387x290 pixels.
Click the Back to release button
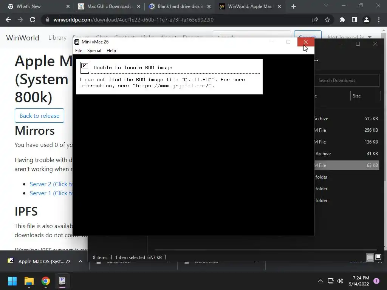(x=39, y=116)
